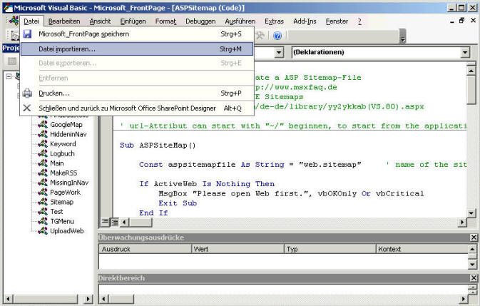Screen dimensions: 480x306
Task: Click the Exit Sub code line
Action: 178,203
